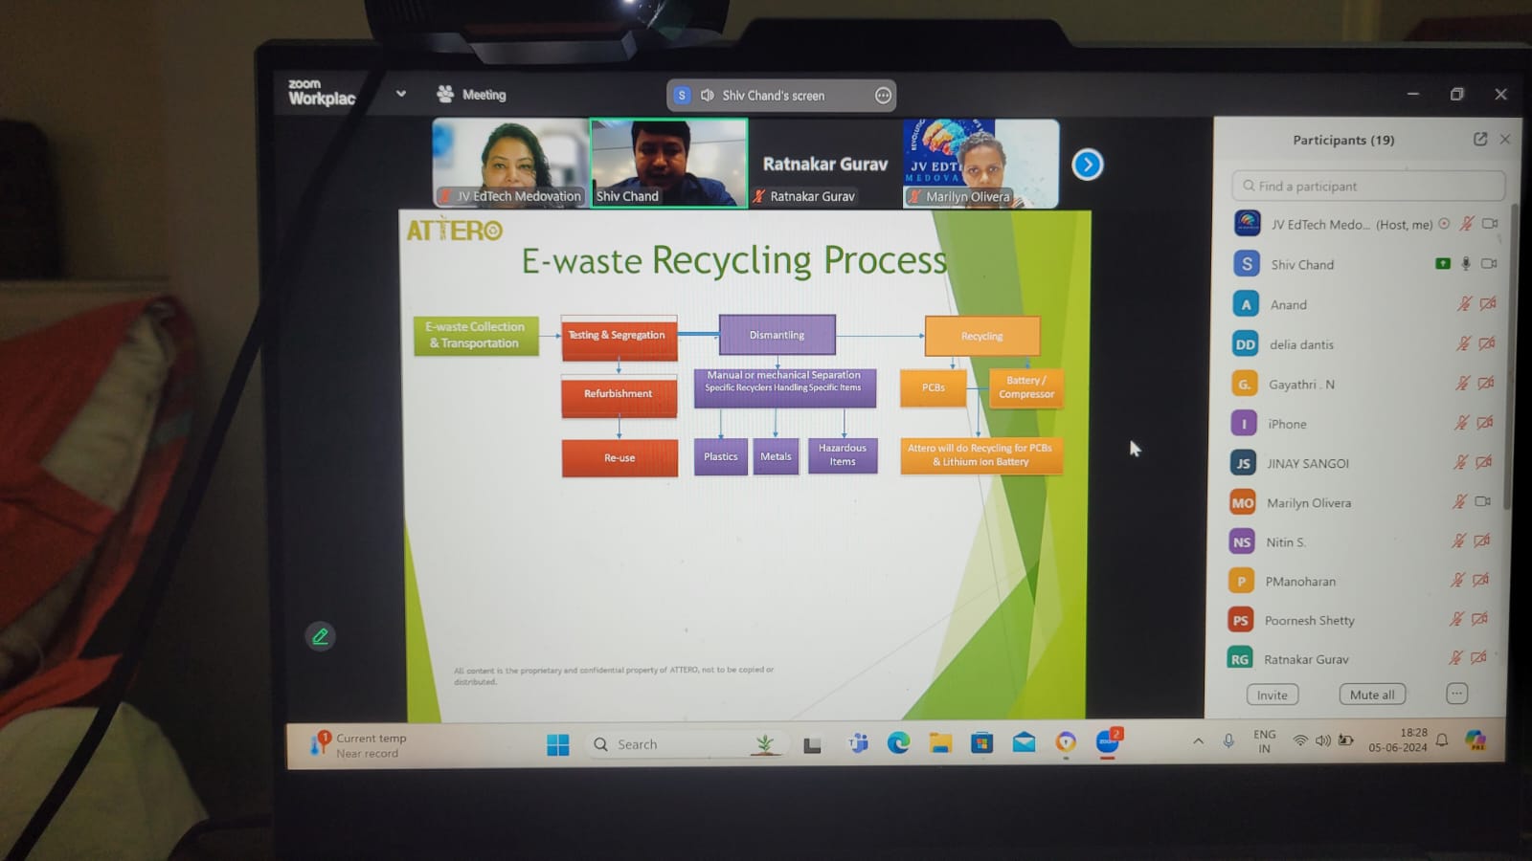Click the Zoom Workplace logo
This screenshot has width=1532, height=861.
[322, 93]
